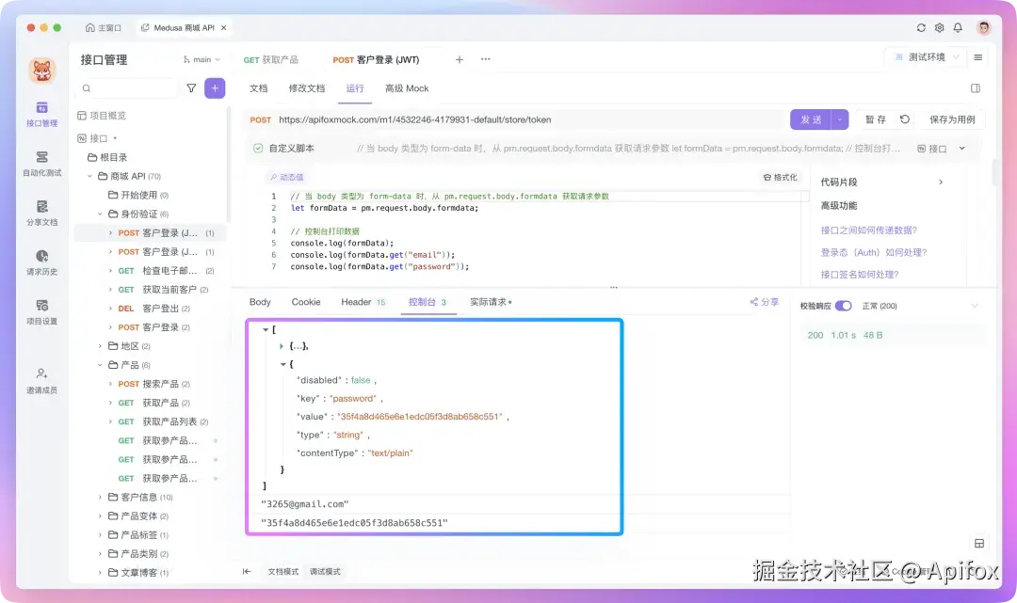The width and height of the screenshot is (1017, 603).
Task: Open the hamburger menu beside 测试环境
Action: point(978,57)
